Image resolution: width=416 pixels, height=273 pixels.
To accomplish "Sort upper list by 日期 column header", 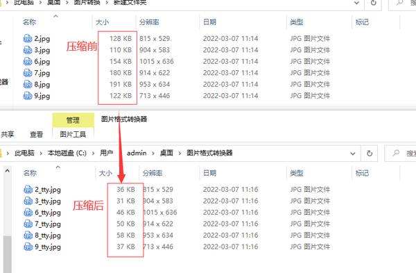I will [x=209, y=22].
